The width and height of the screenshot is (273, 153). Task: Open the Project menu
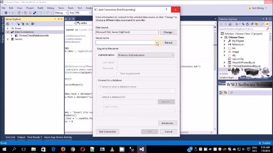30,8
